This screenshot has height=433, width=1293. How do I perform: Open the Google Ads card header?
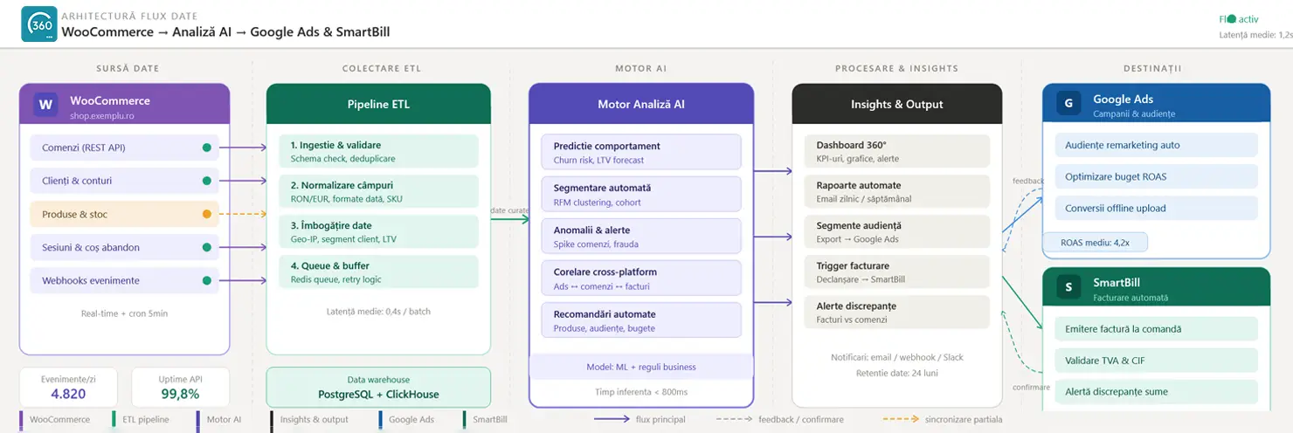pos(1156,104)
